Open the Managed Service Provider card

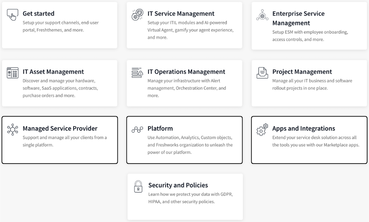[59, 139]
